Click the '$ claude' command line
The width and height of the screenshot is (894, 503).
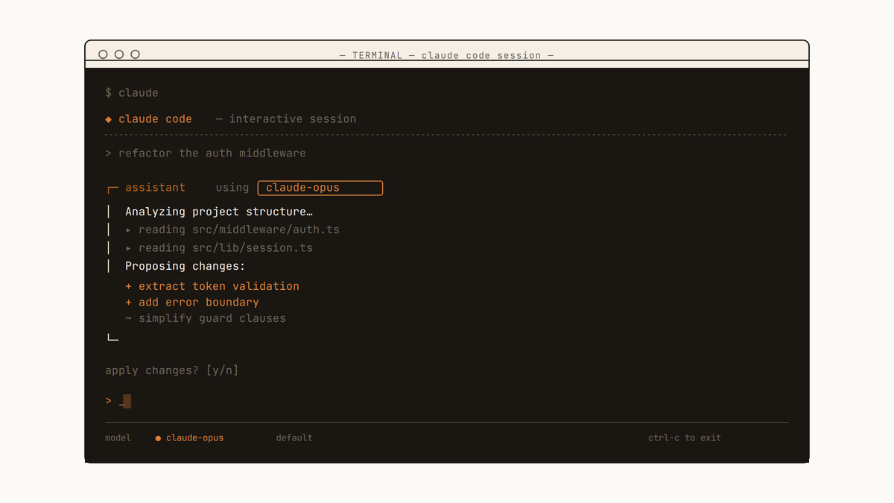point(132,93)
